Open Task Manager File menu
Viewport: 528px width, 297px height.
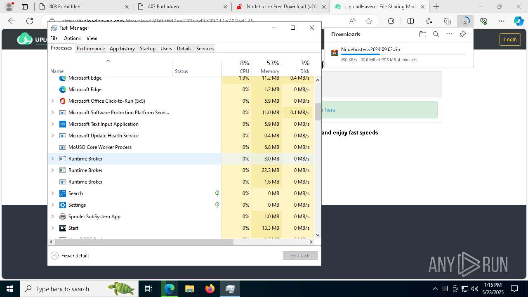[54, 38]
